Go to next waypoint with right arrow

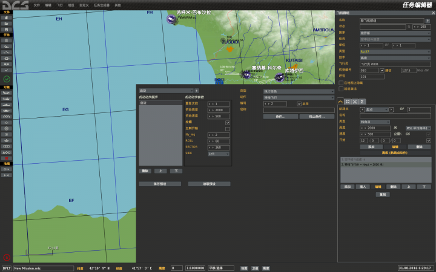pos(391,109)
